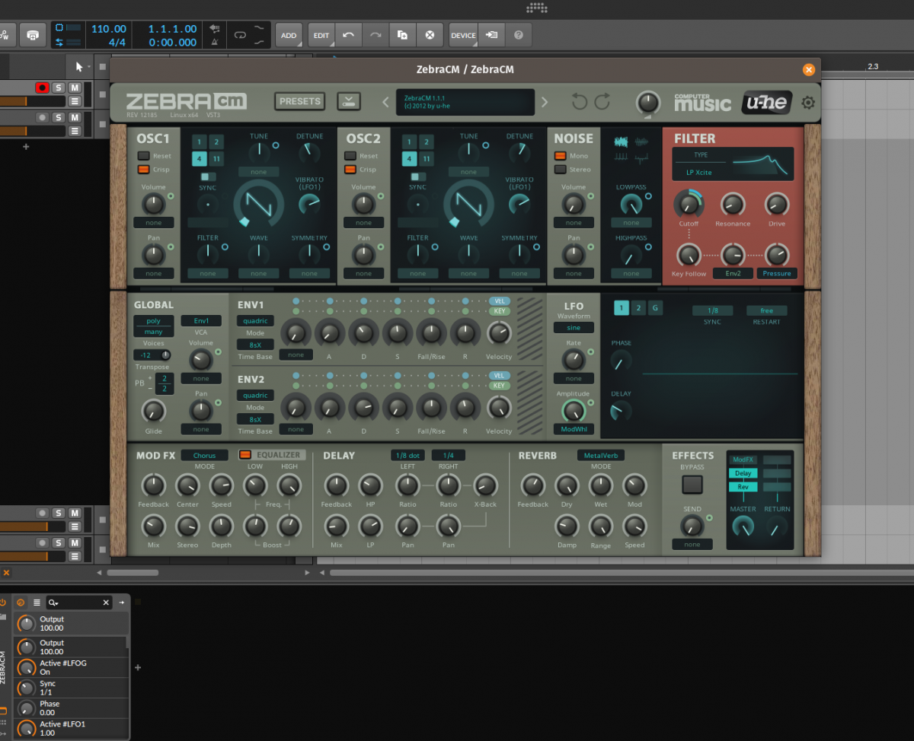Screen dimensions: 914x741
Task: Select OSC1 waveform slot 11
Action: [x=216, y=159]
